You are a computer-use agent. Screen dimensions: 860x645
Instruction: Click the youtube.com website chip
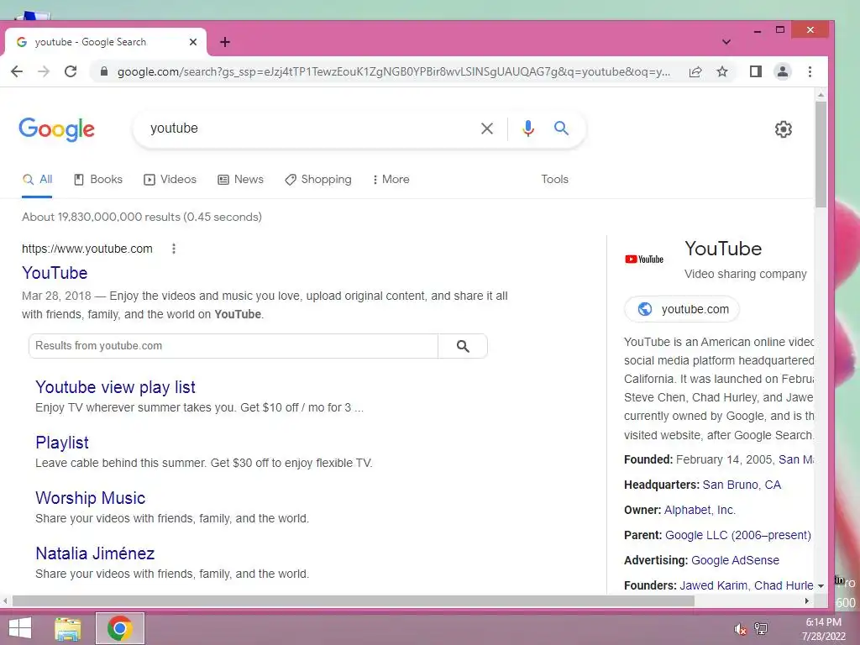point(682,309)
